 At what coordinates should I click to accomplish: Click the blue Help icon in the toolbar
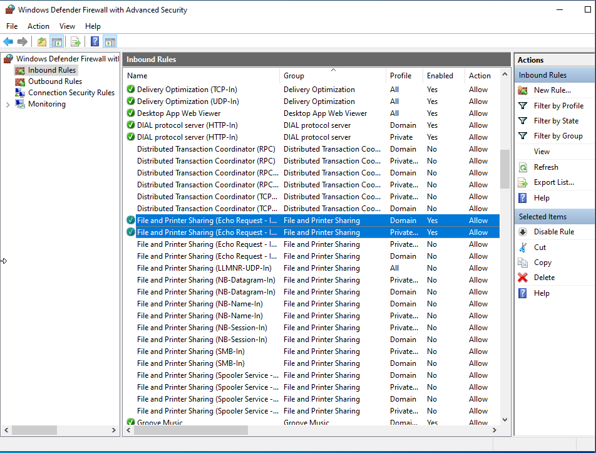[x=95, y=42]
